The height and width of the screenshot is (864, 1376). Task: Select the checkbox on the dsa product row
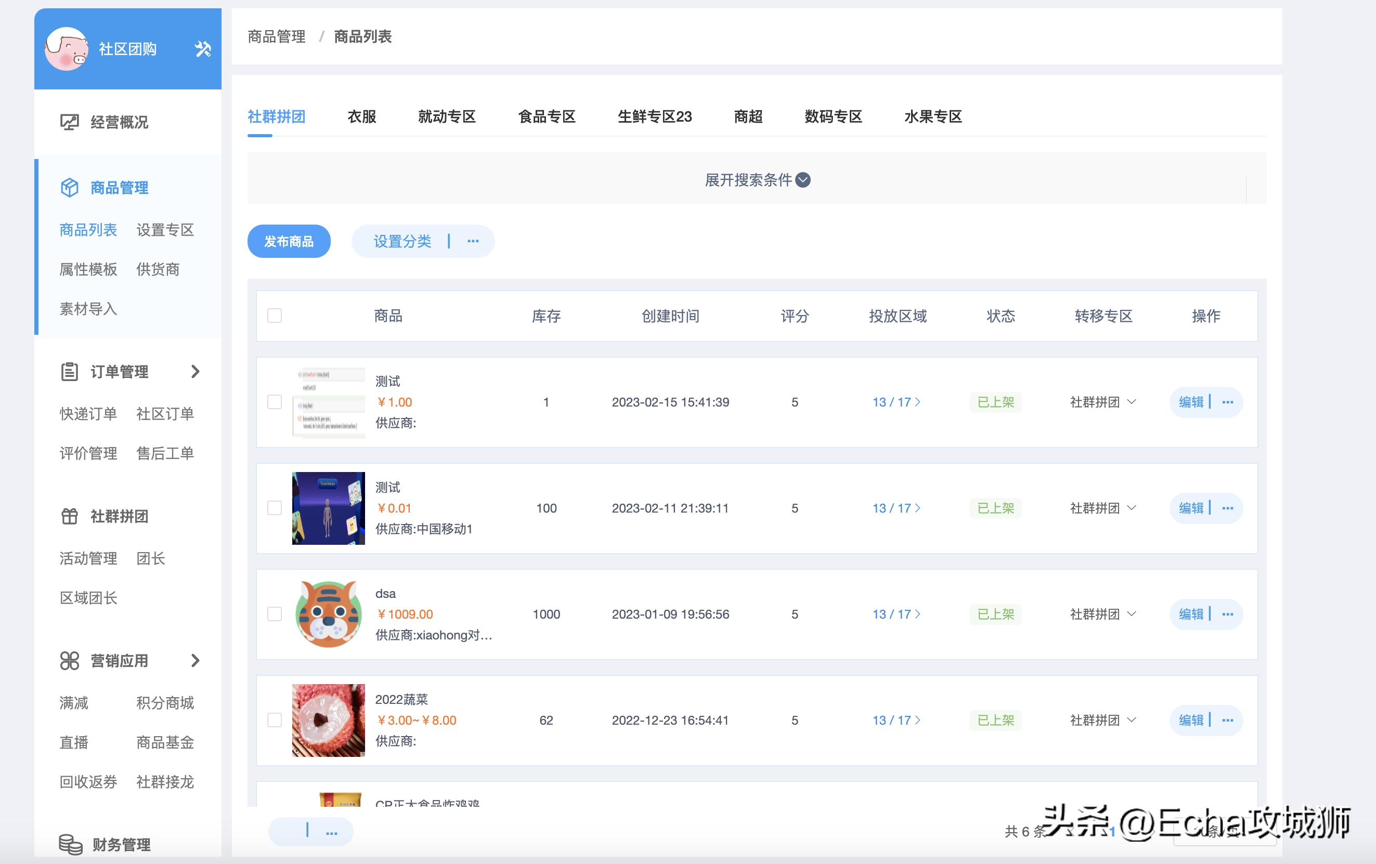(274, 614)
